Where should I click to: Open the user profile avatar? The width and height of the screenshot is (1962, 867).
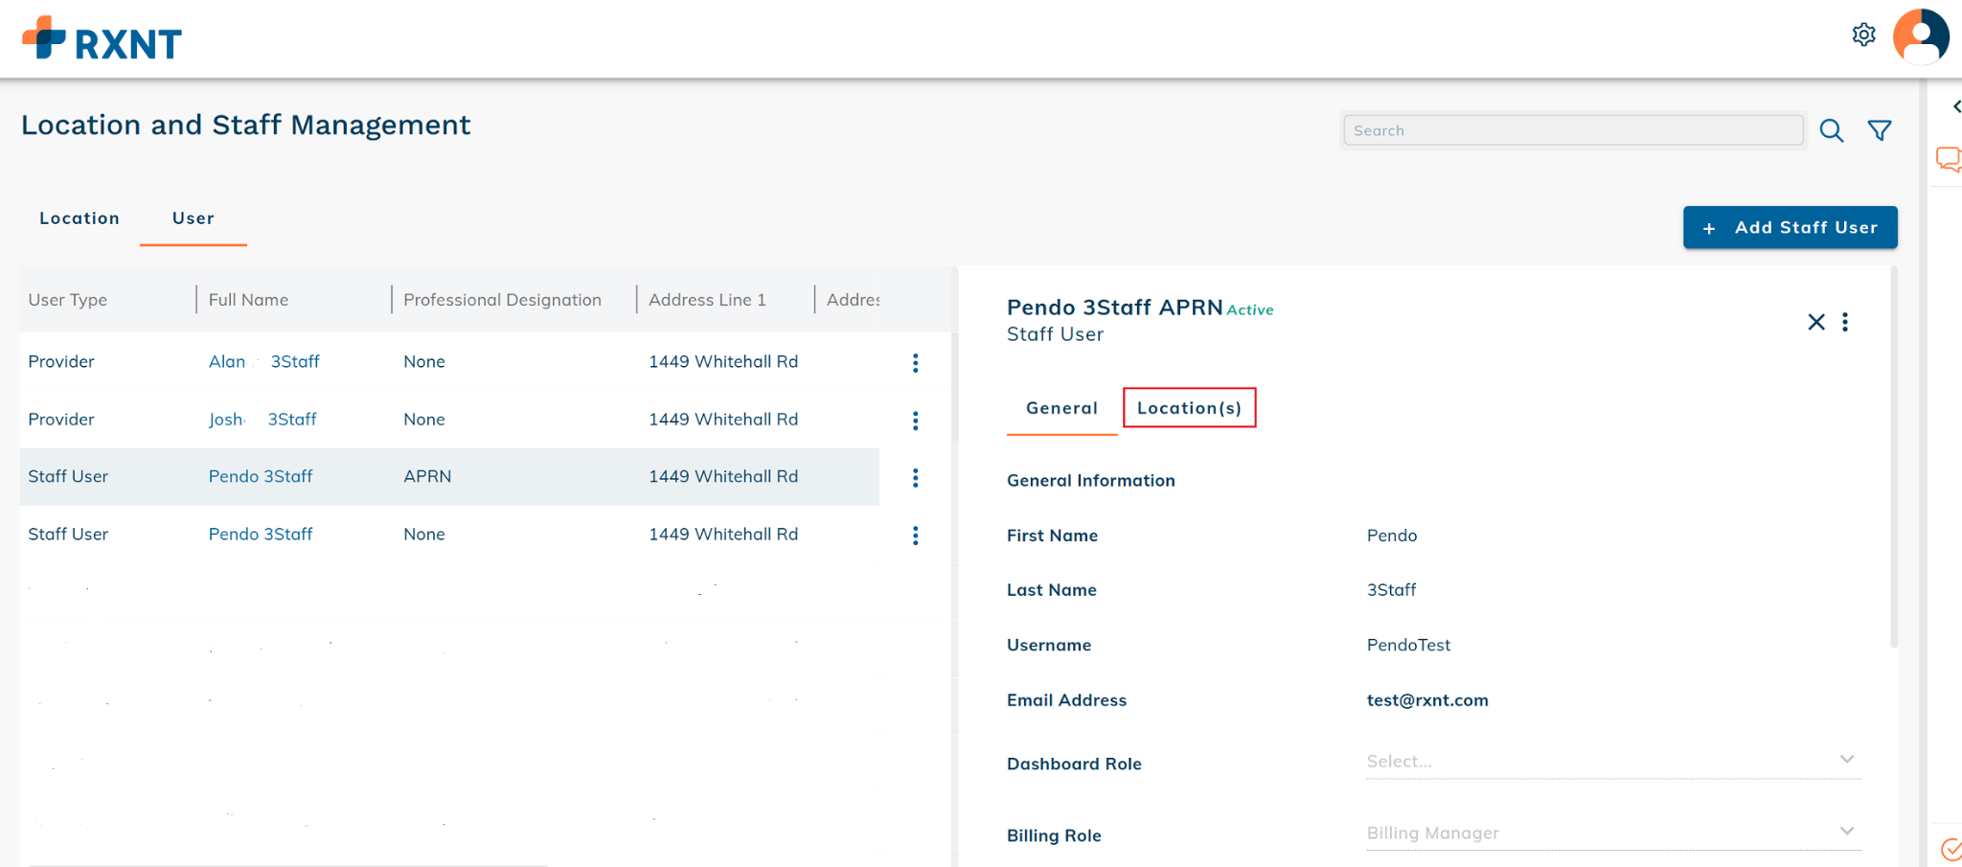pos(1920,36)
